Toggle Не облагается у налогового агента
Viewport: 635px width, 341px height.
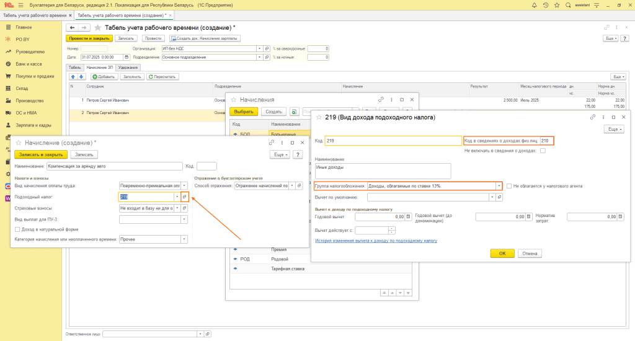(509, 186)
